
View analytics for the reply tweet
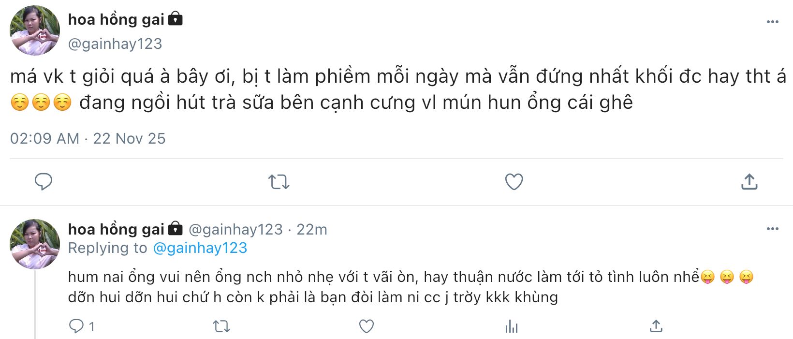pos(511,327)
